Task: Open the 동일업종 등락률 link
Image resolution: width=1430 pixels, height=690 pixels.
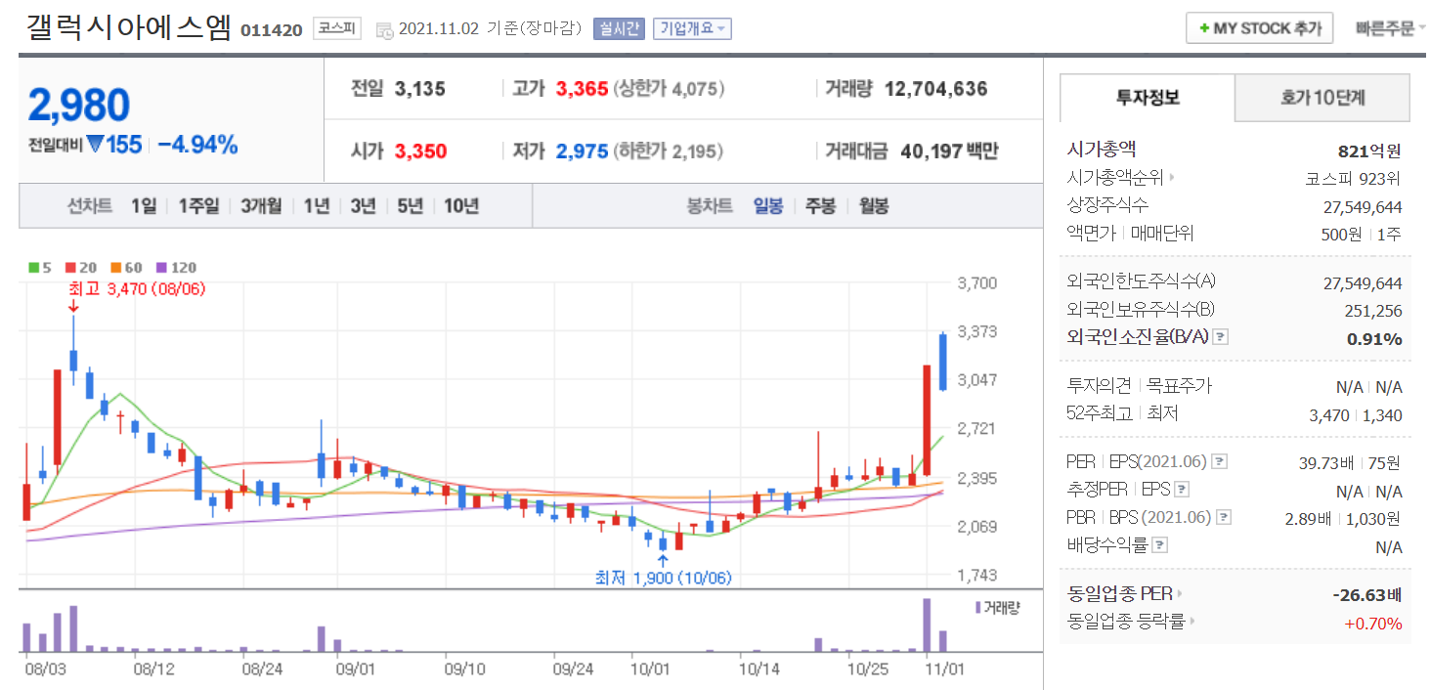Action: (x=1132, y=621)
